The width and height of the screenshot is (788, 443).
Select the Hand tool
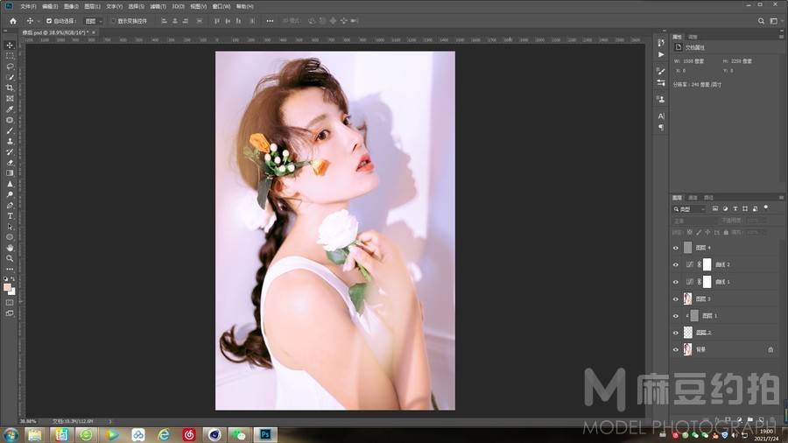(x=10, y=248)
